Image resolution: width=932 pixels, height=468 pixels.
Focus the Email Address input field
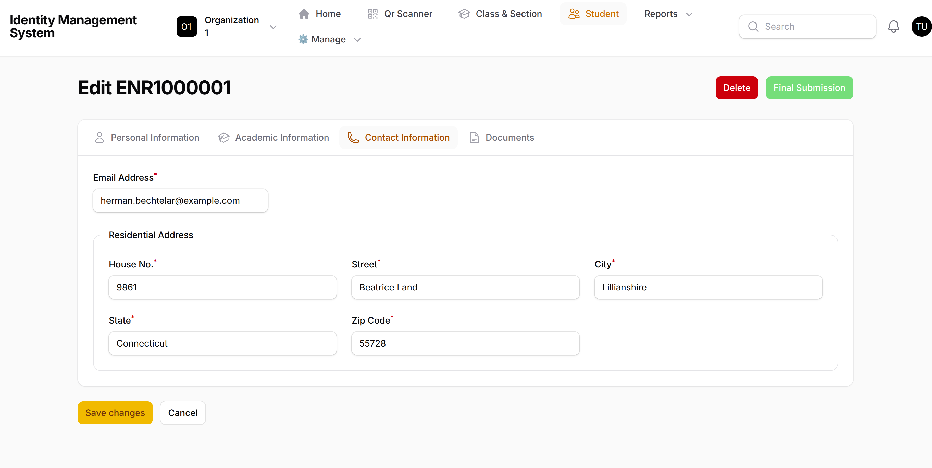point(180,201)
